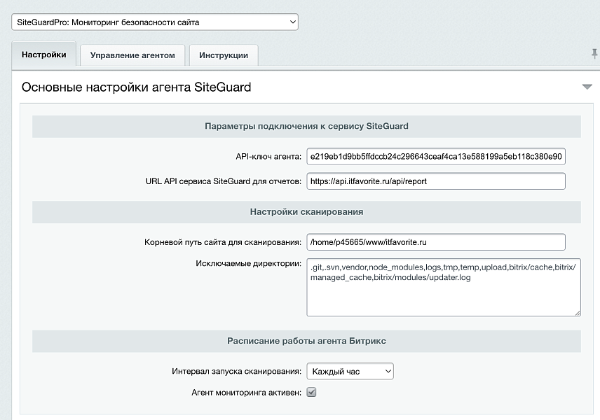This screenshot has width=600, height=420.
Task: Select the site root path input field
Action: tap(436, 241)
